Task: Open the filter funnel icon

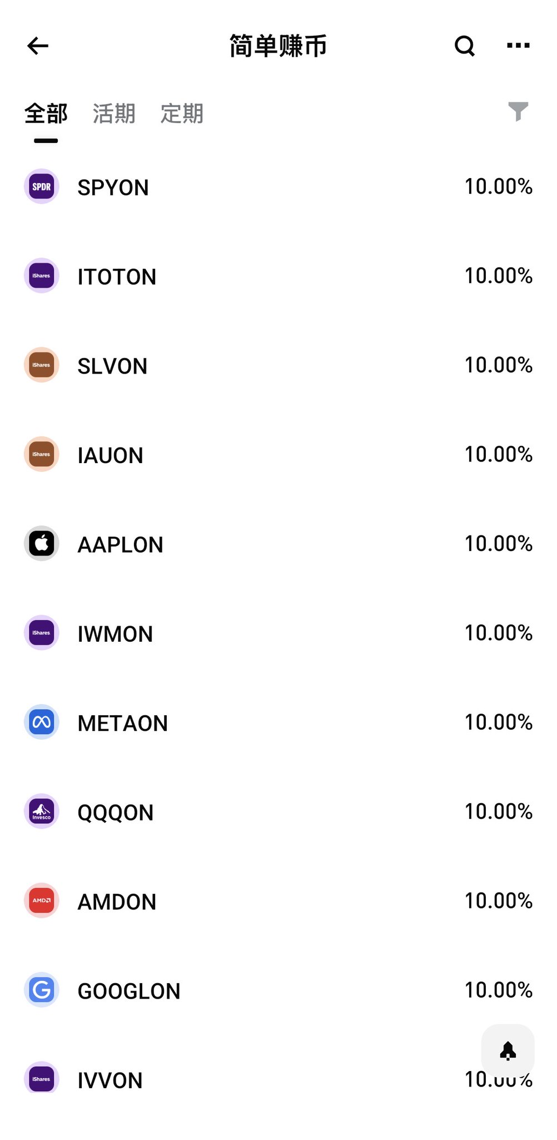Action: click(518, 111)
